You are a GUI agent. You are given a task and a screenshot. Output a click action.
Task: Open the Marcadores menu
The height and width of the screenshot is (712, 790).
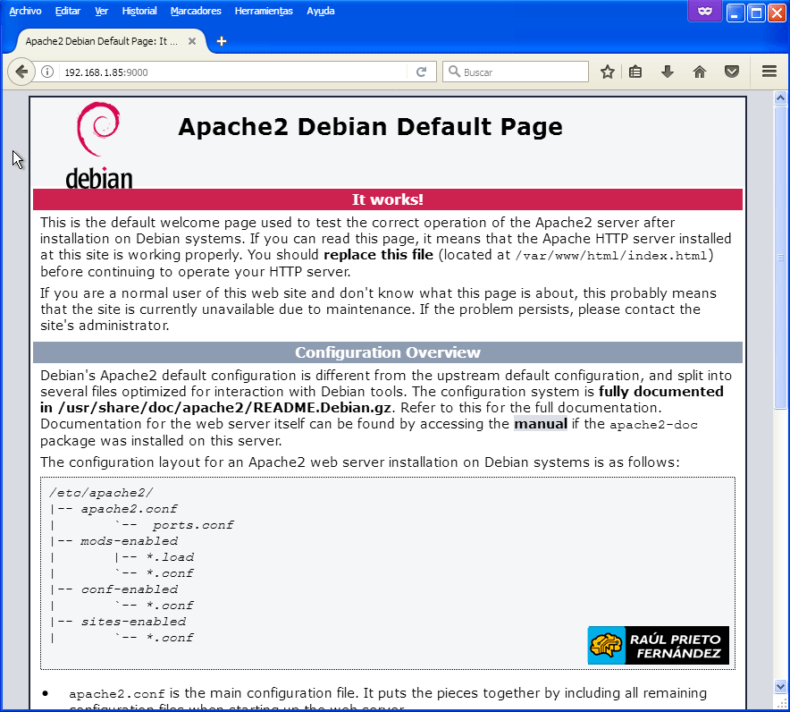click(196, 11)
